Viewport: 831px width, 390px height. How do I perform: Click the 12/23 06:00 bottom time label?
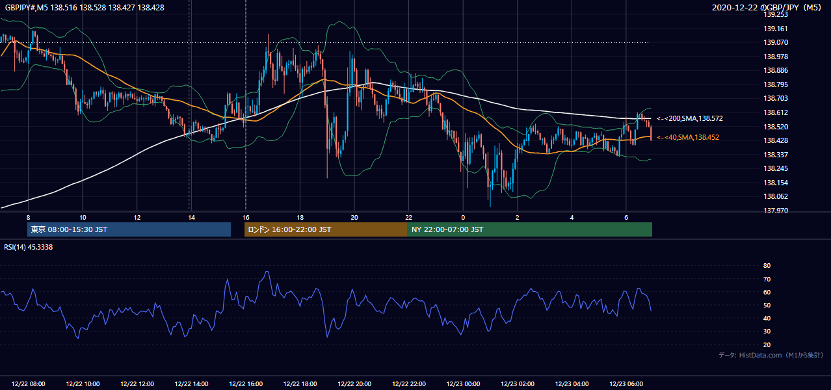[626, 384]
